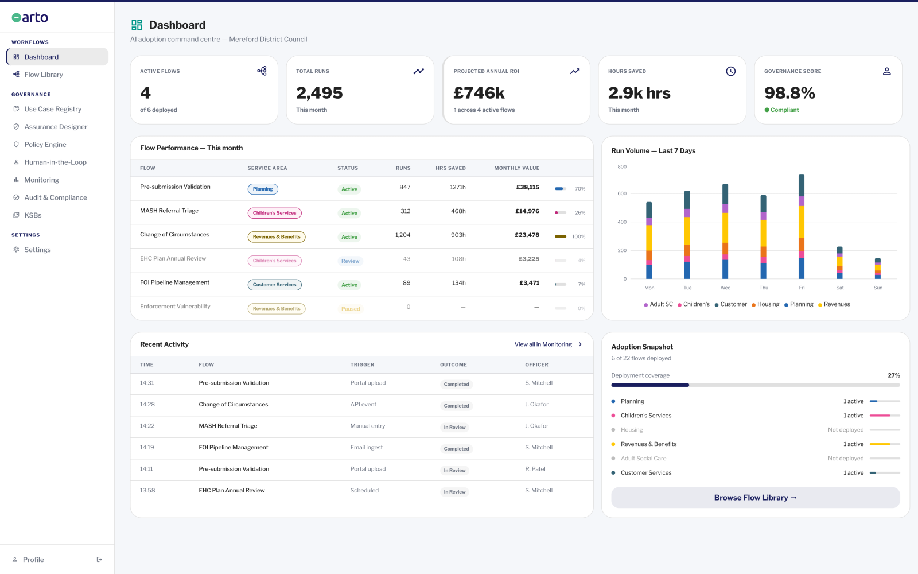Click the Planning service area tag
The image size is (918, 574).
[x=263, y=189]
